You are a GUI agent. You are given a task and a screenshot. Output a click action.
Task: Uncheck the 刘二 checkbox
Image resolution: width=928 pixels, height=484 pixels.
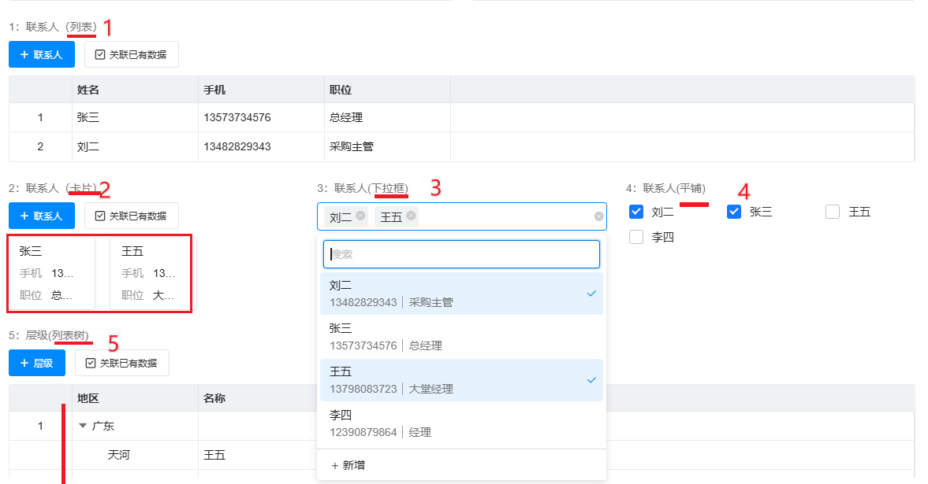coord(637,212)
